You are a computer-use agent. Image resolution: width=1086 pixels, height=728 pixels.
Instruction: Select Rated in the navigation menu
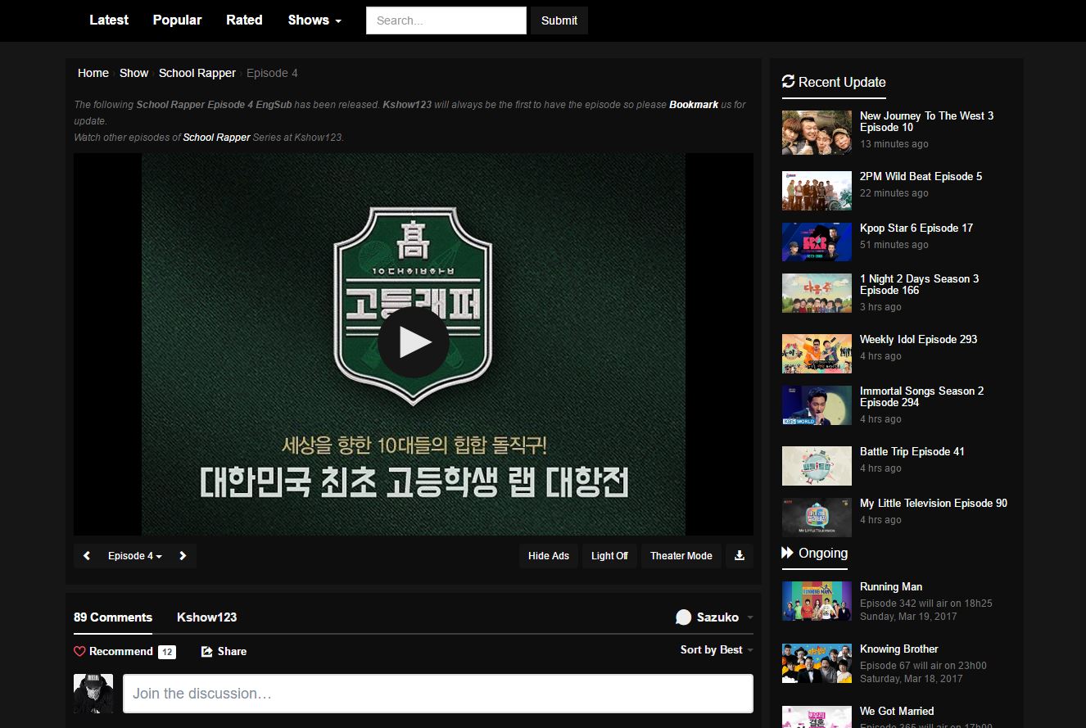(x=244, y=20)
